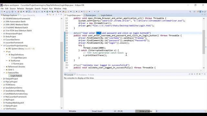Minimize the Package Explorer panel
This screenshot has height=116, width=207.
pyautogui.click(x=59, y=15)
